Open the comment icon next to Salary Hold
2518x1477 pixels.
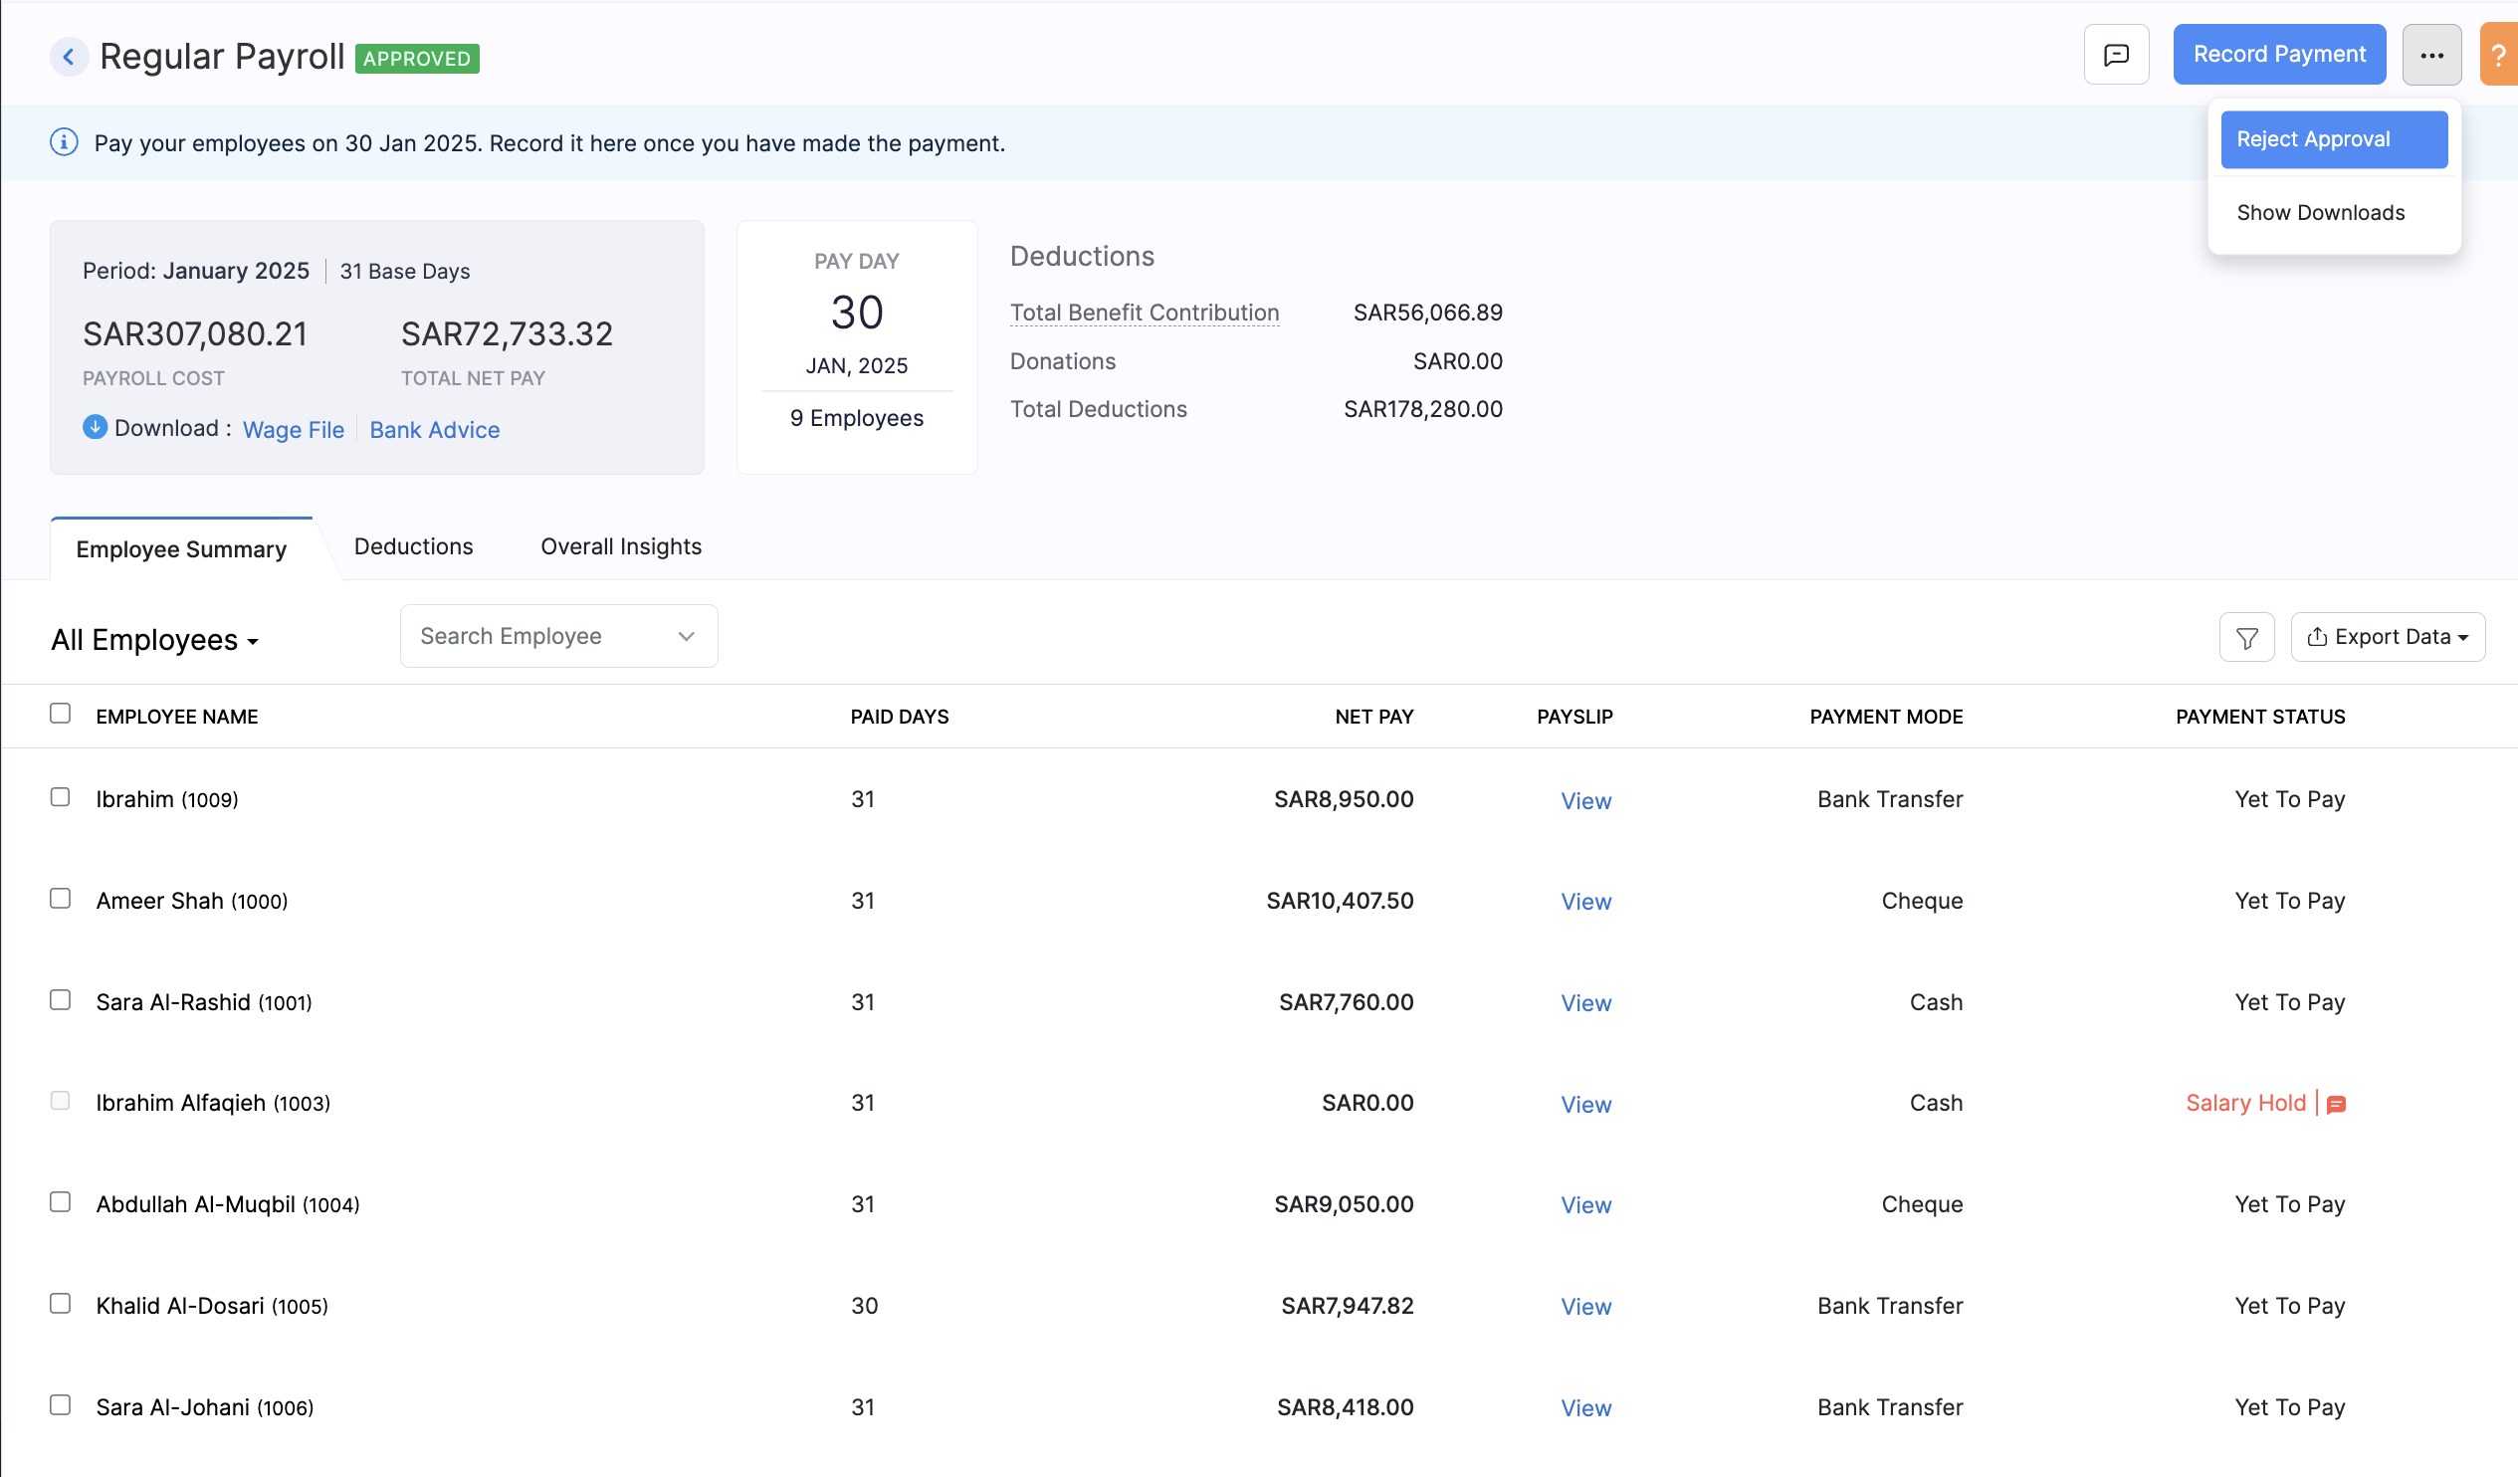(x=2336, y=1105)
